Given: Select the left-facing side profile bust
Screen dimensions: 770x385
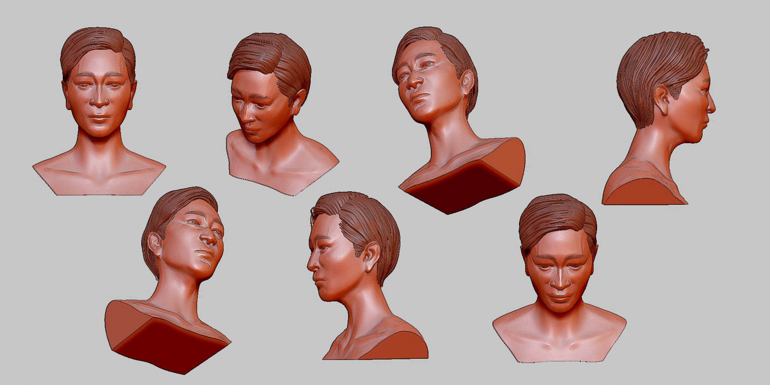Looking at the screenshot, I should tap(367, 276).
